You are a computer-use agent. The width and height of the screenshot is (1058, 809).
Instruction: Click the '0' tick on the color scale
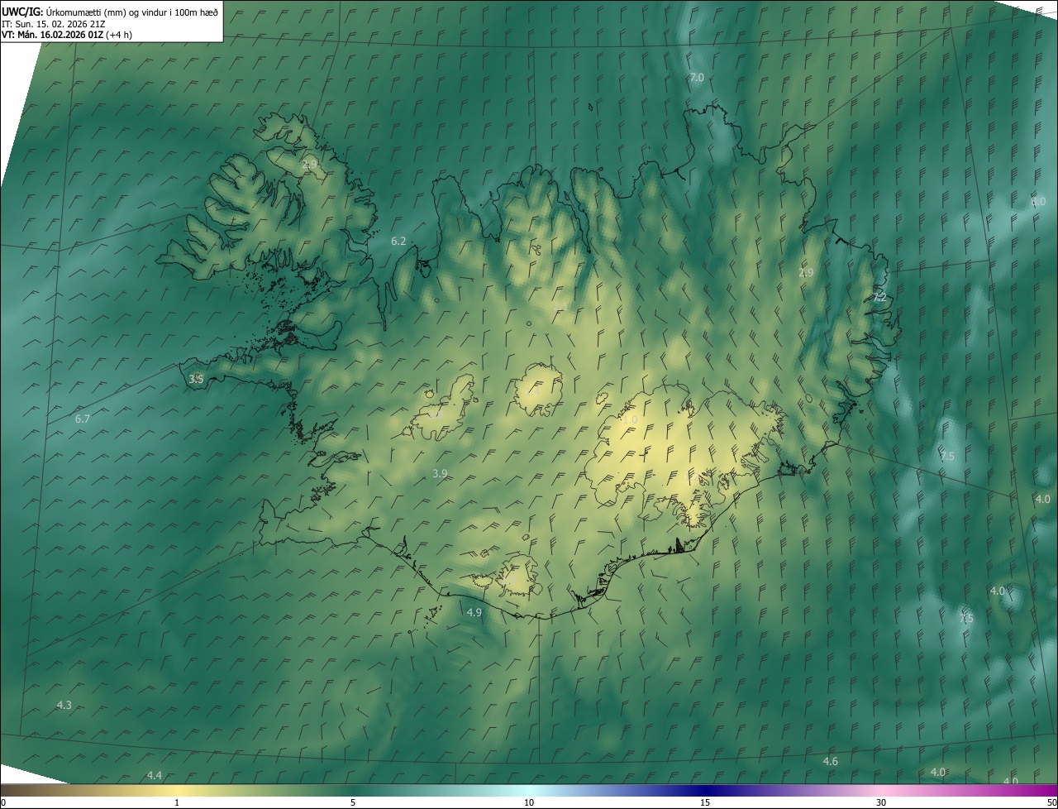click(3, 802)
